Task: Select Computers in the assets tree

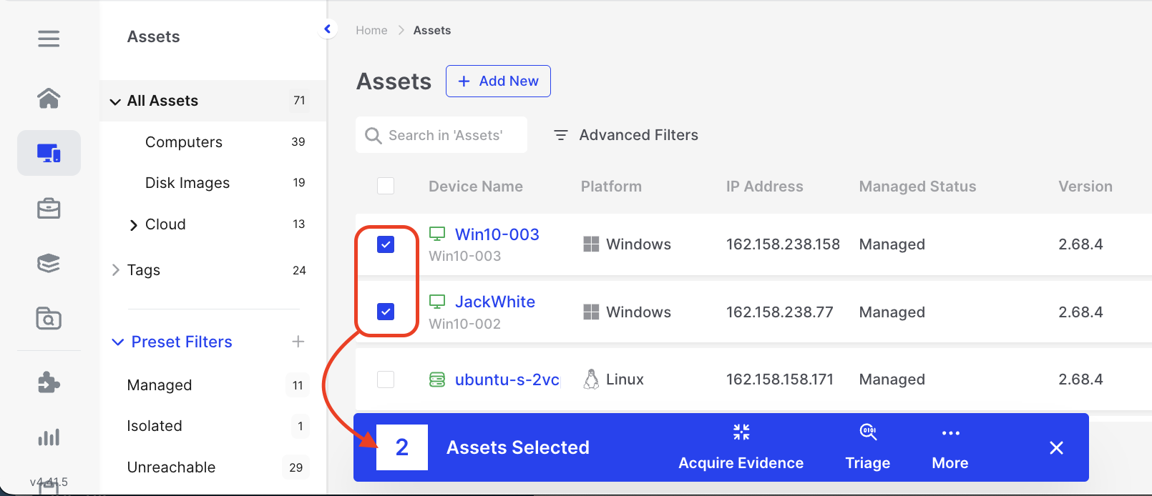Action: (x=184, y=142)
